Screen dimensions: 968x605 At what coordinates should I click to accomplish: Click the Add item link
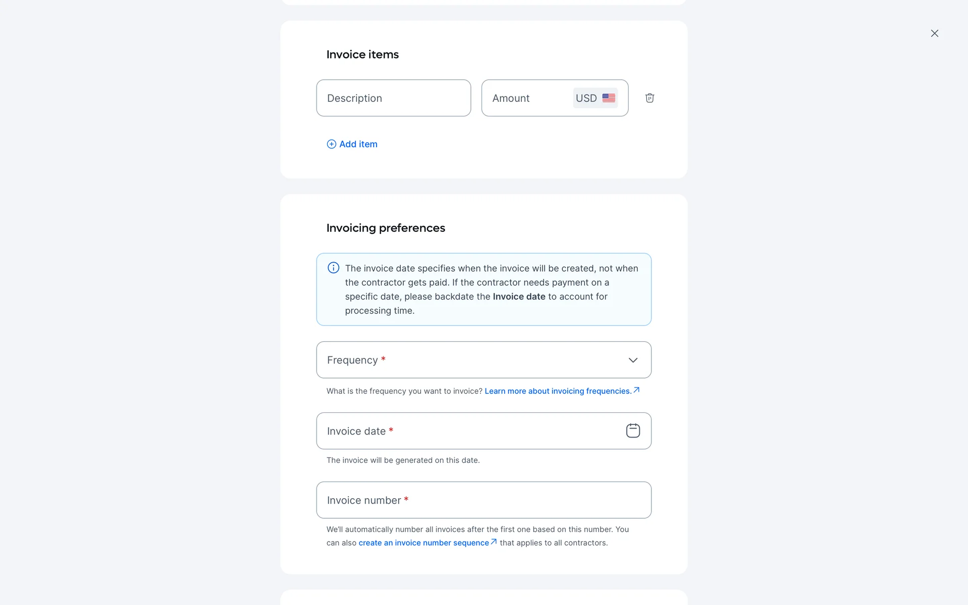(358, 144)
